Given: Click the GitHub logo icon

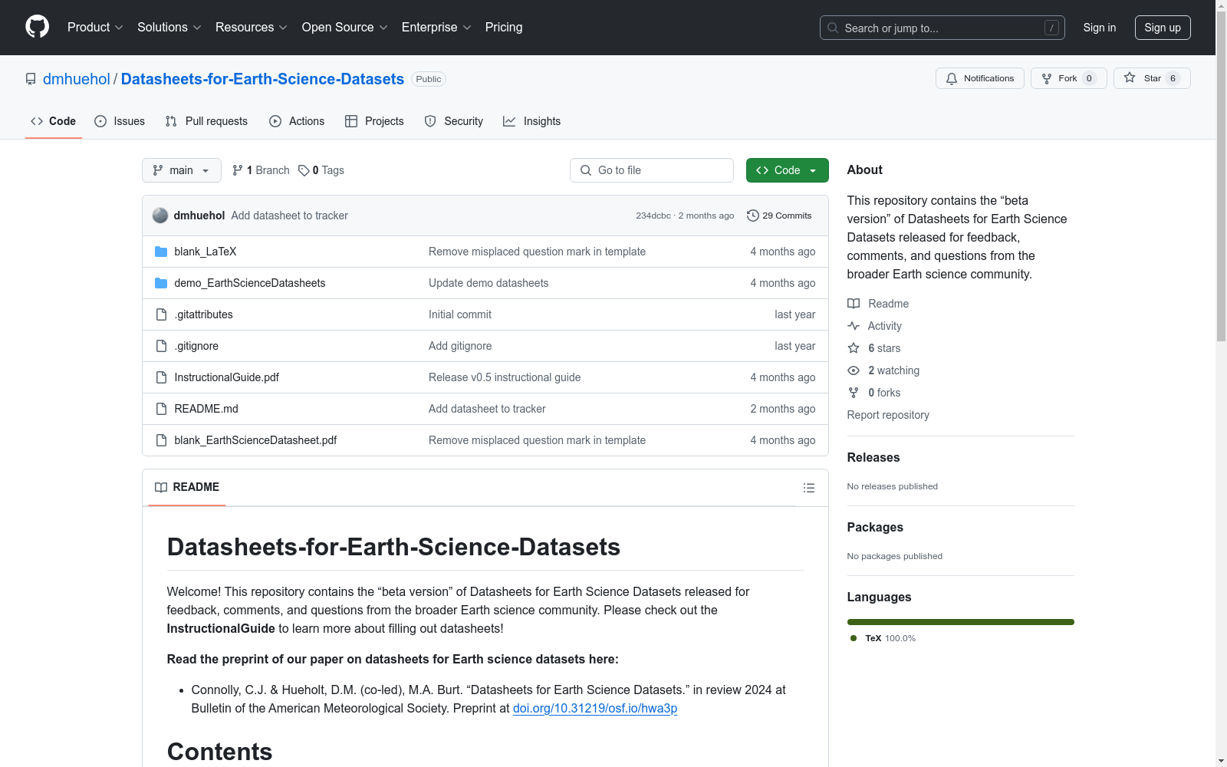Looking at the screenshot, I should click(x=37, y=27).
